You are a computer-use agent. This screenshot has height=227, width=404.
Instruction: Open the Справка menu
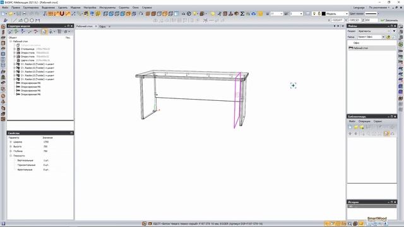tap(146, 8)
